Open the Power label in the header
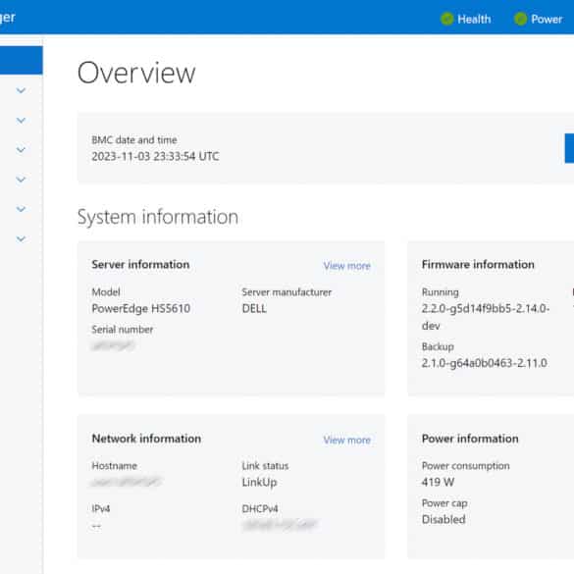 [547, 19]
